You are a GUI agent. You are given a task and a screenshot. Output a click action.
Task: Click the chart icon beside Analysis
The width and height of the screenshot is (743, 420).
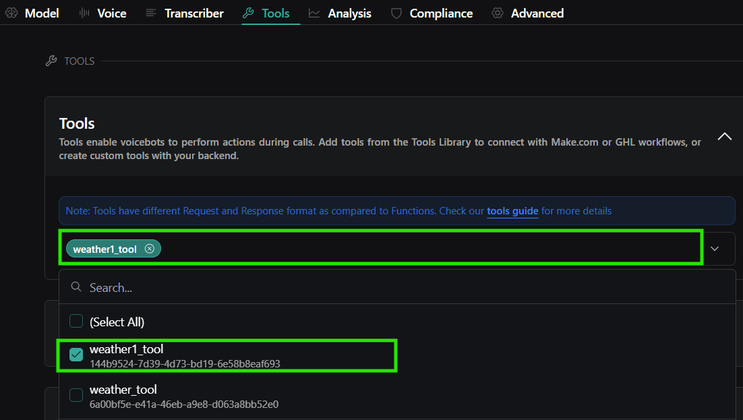click(314, 13)
